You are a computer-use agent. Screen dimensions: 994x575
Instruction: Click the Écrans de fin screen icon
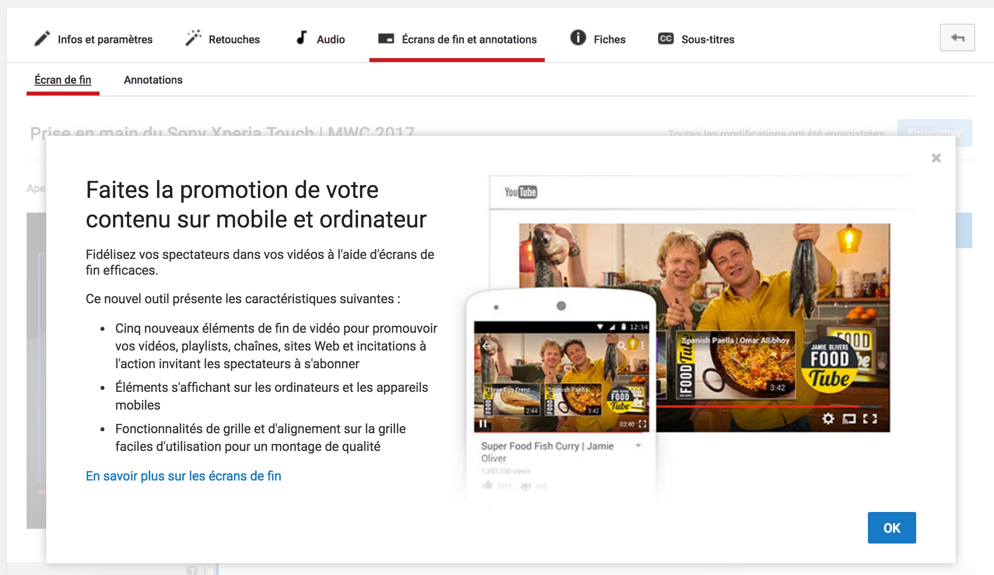pyautogui.click(x=386, y=38)
